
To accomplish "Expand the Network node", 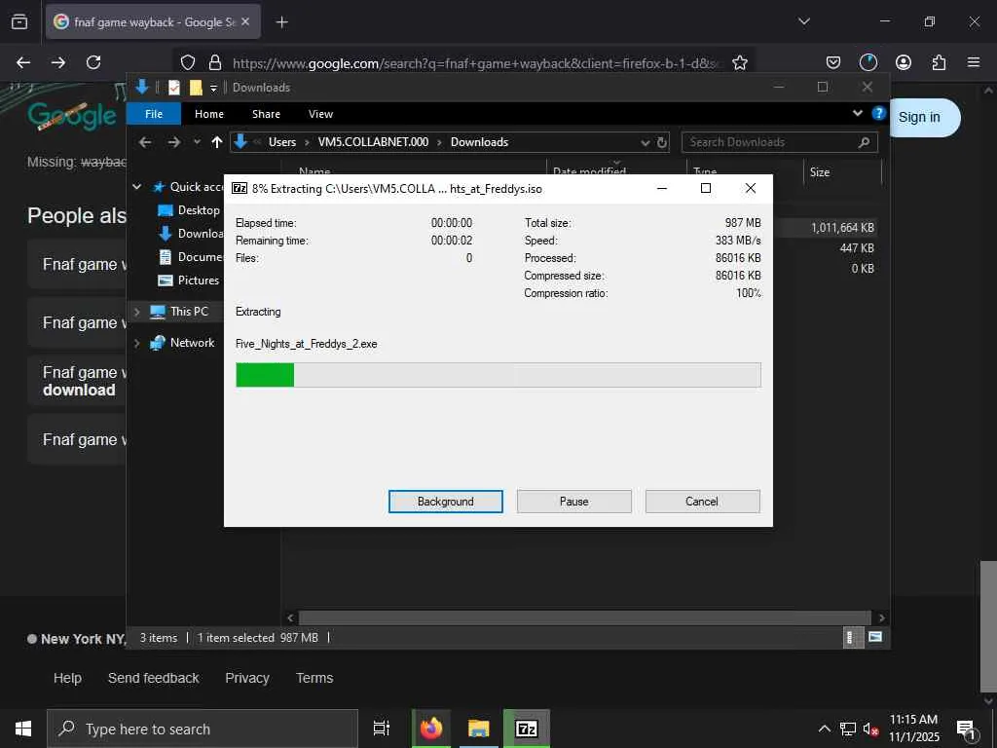I will [x=136, y=343].
